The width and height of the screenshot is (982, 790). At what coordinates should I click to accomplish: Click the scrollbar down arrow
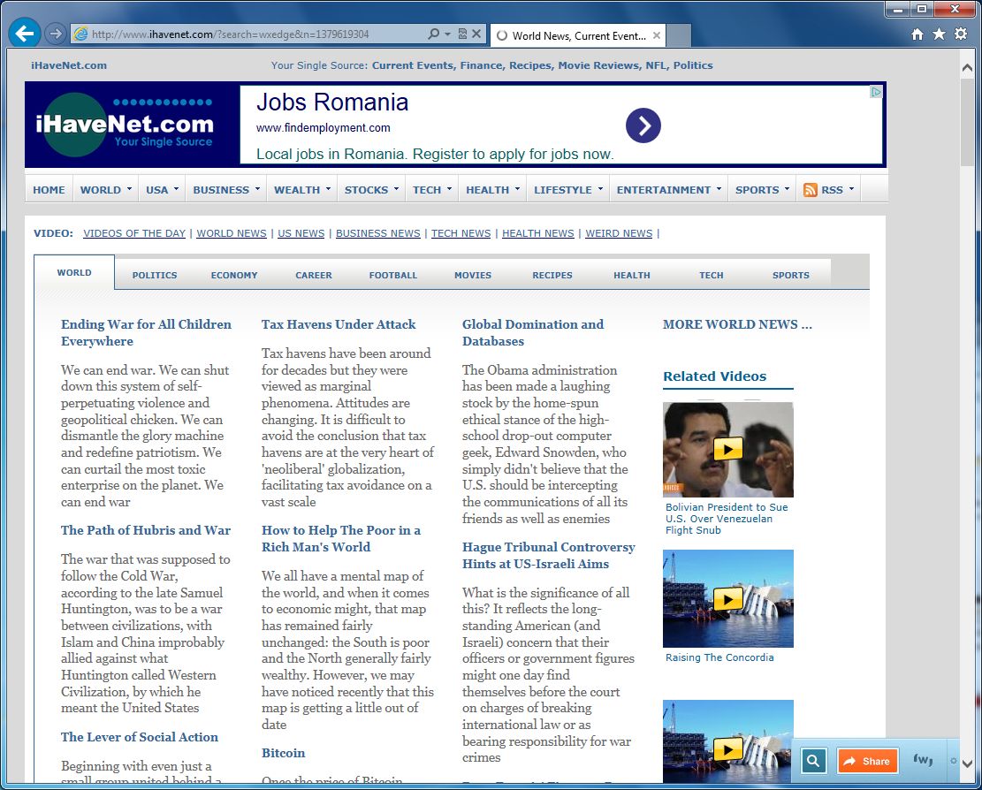point(967,763)
